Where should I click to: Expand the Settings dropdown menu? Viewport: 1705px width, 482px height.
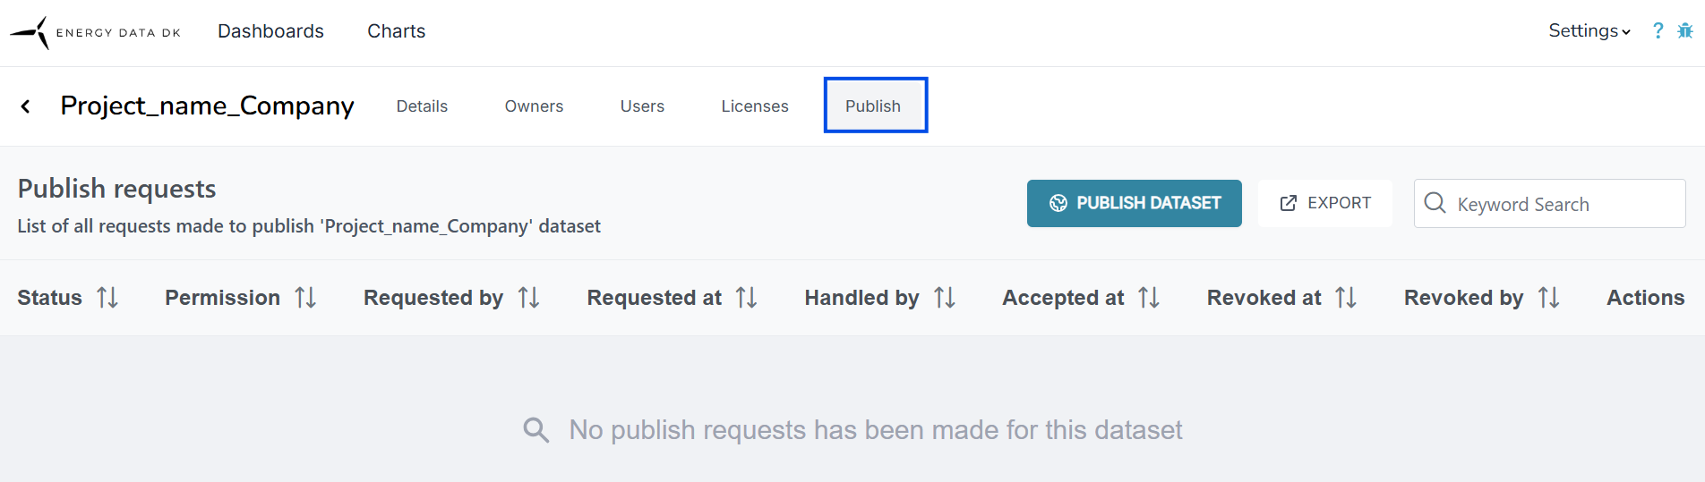[x=1589, y=31]
